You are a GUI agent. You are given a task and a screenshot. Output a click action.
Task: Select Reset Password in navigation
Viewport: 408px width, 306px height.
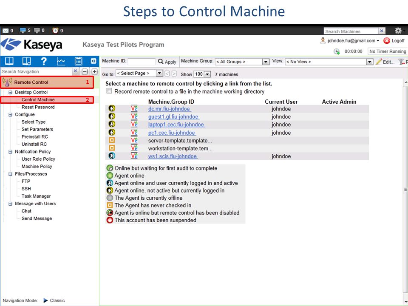click(x=38, y=107)
